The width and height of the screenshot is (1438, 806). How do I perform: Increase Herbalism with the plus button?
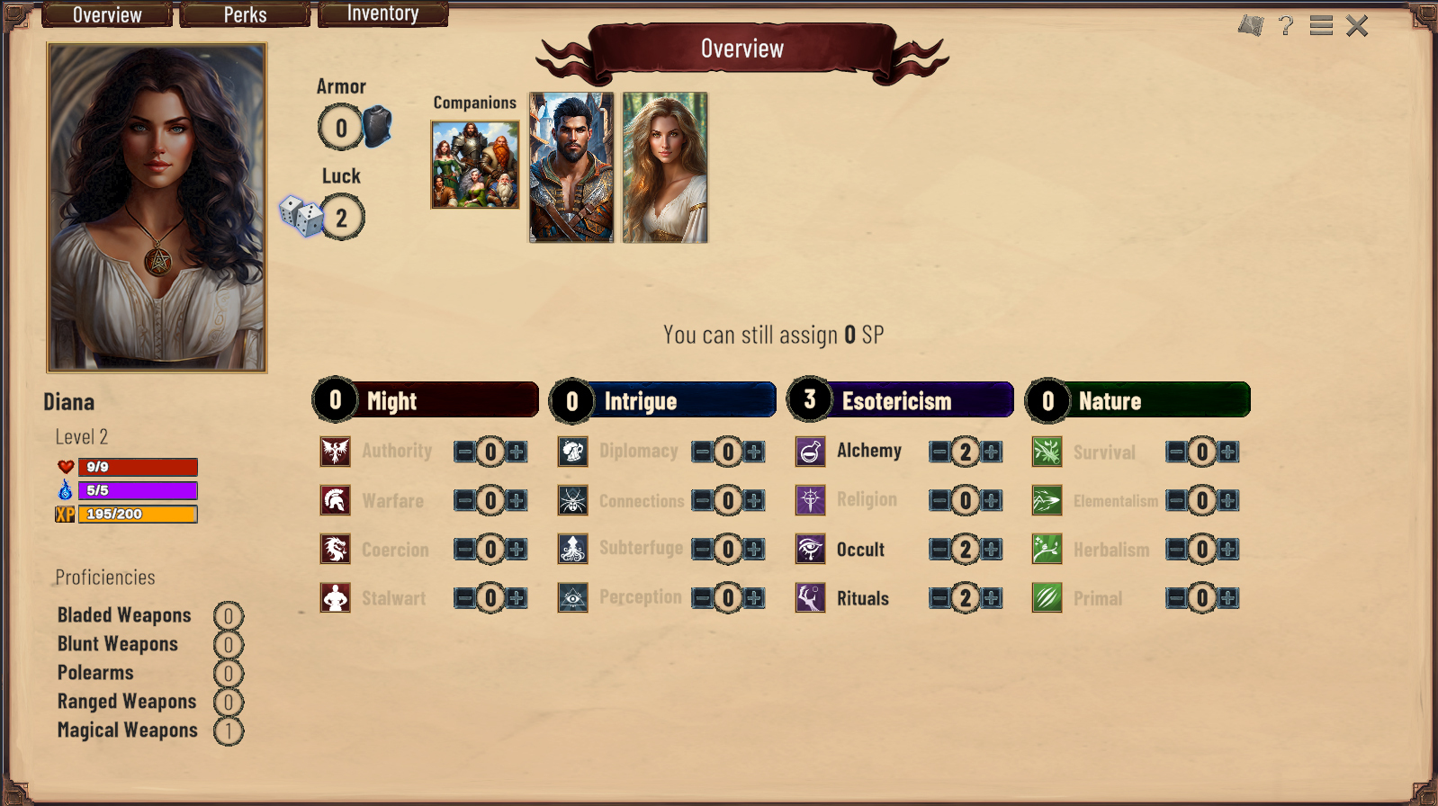(x=1228, y=549)
